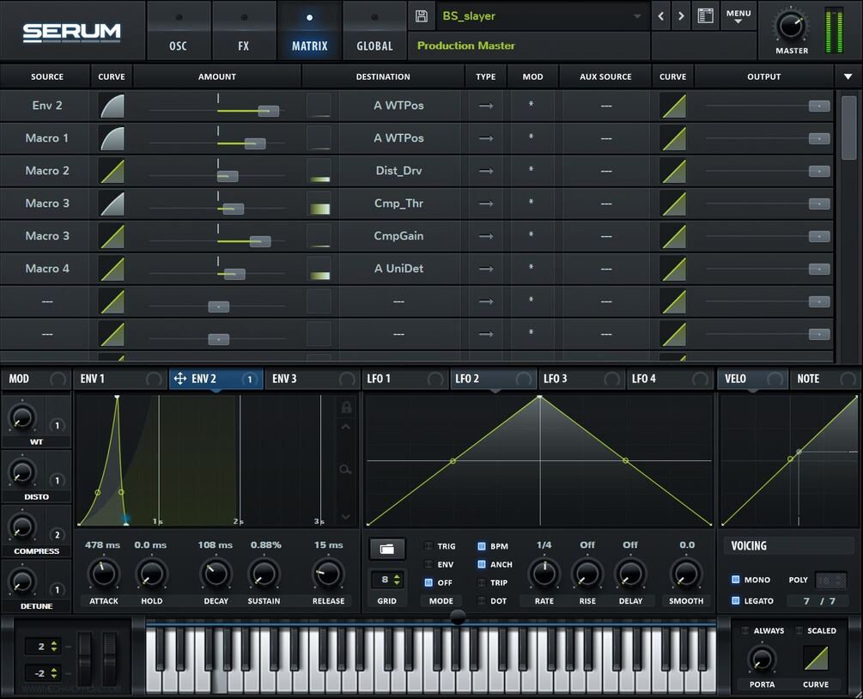Screen dimensions: 863x699
Task: Select the ENV 3 tab
Action: [312, 379]
